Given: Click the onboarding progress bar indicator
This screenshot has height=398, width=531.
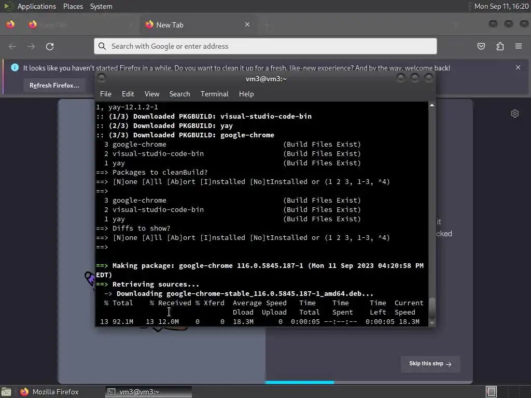Looking at the screenshot, I should click(299, 382).
